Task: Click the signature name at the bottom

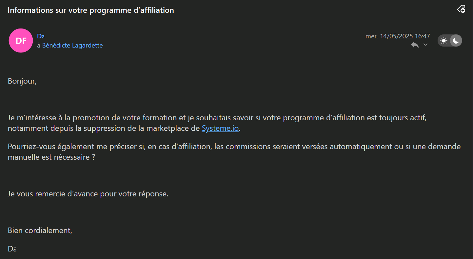Action: (12, 249)
